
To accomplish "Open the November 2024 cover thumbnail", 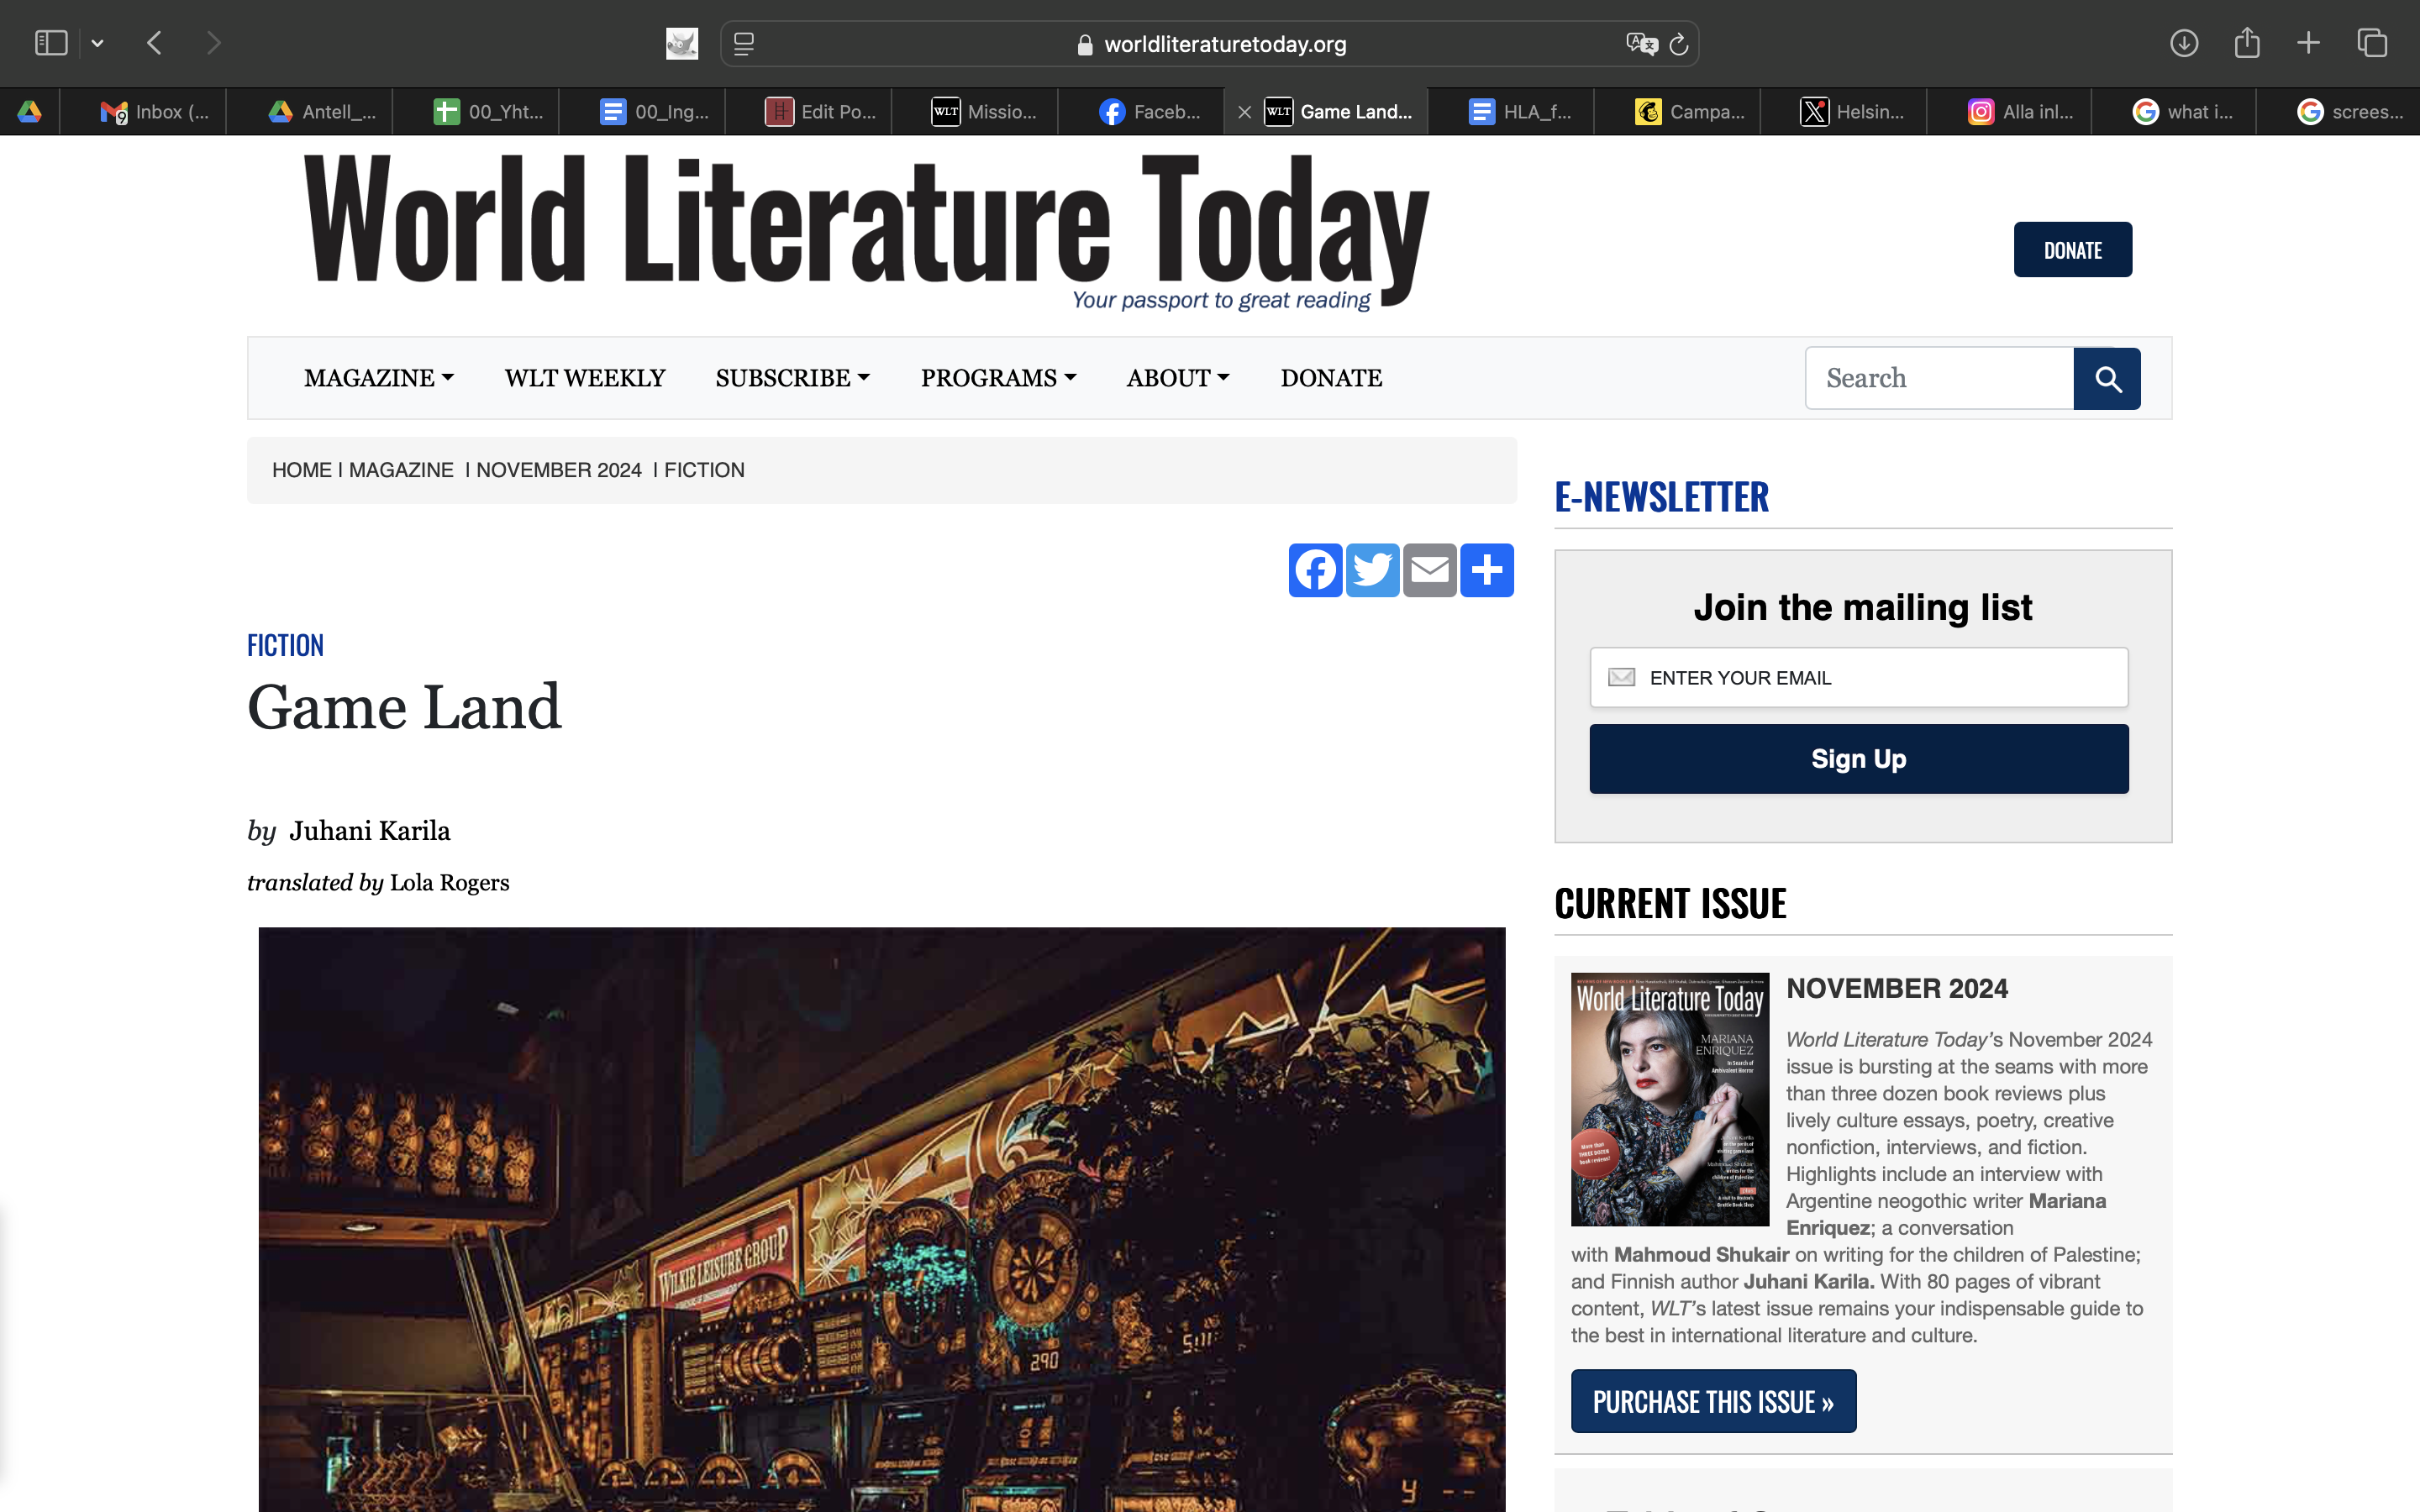I will (x=1670, y=1099).
